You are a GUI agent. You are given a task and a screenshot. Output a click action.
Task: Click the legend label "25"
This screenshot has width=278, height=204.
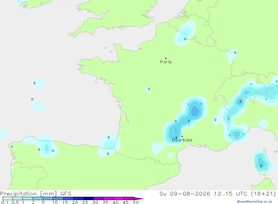tap(85, 202)
